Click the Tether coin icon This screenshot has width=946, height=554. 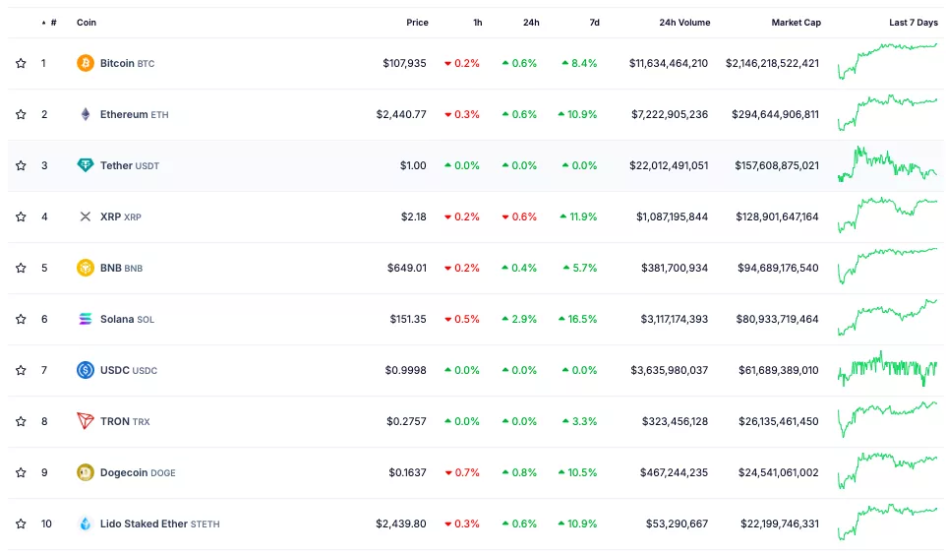pyautogui.click(x=86, y=165)
